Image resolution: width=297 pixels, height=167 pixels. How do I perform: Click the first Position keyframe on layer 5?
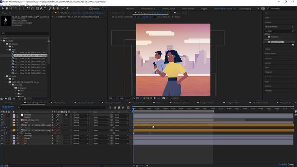133,128
